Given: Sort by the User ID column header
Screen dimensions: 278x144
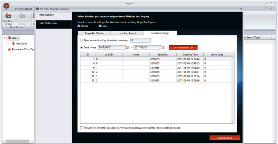Looking at the screenshot, I should coord(109,55).
